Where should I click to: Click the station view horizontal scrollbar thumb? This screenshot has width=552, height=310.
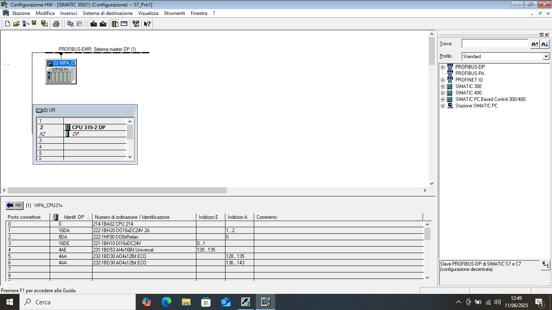point(117,190)
